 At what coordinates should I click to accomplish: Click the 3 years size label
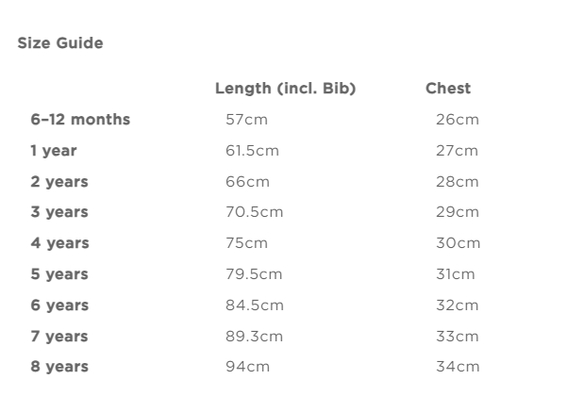pyautogui.click(x=59, y=212)
